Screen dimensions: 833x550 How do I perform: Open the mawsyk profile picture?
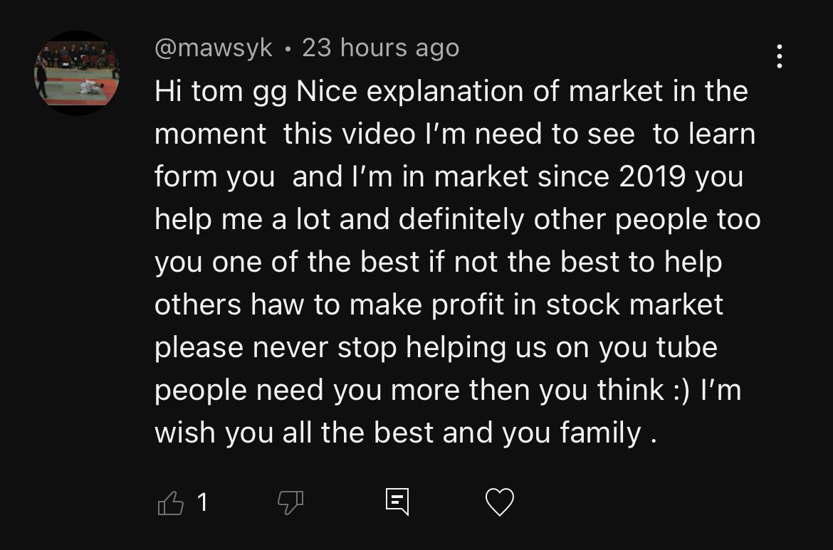(x=77, y=73)
